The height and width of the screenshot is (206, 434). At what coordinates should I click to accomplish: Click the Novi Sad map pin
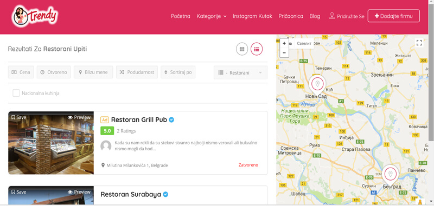pyautogui.click(x=317, y=84)
